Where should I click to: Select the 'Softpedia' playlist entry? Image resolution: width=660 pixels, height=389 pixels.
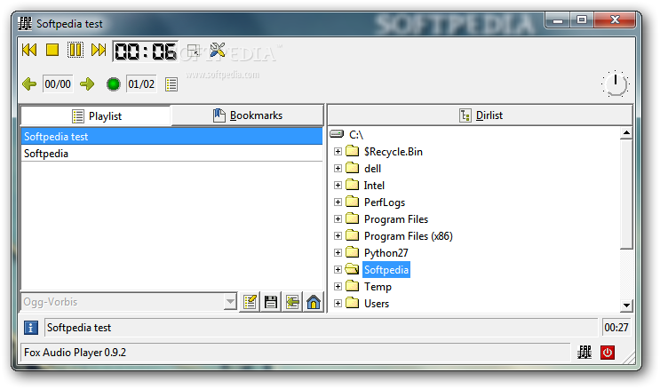click(x=171, y=154)
